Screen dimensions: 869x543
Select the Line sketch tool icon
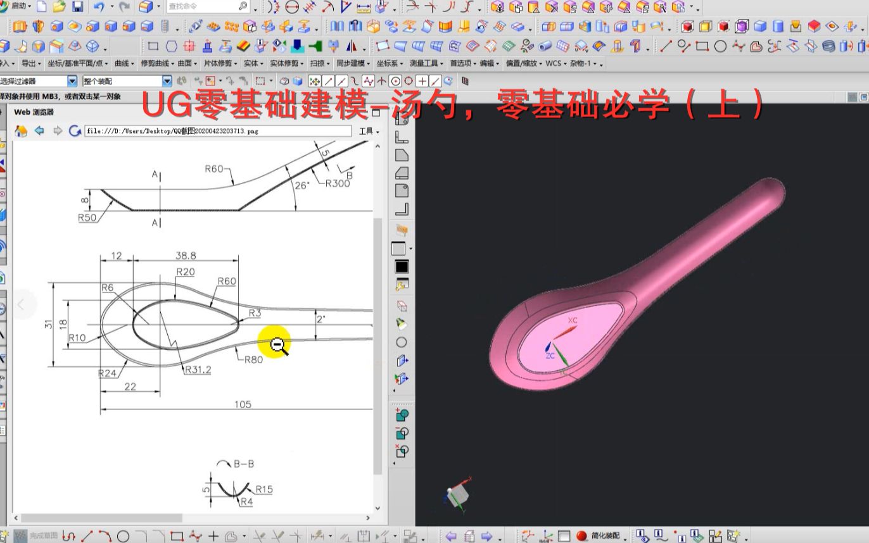tap(666, 46)
